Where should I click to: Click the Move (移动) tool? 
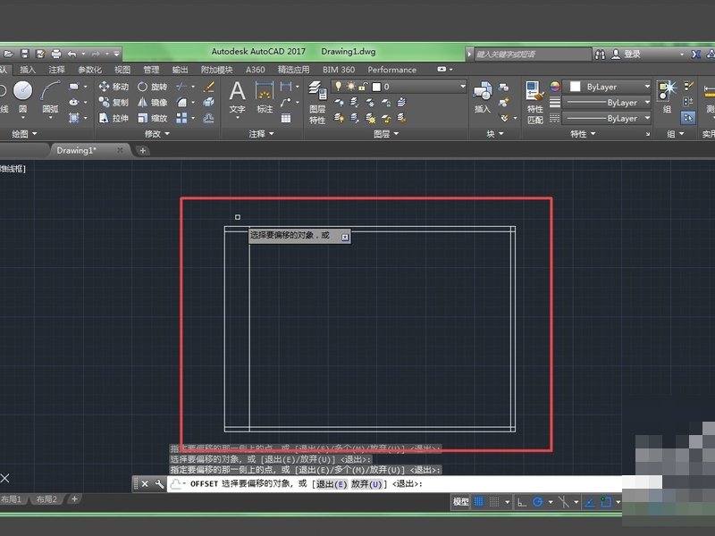coord(114,86)
